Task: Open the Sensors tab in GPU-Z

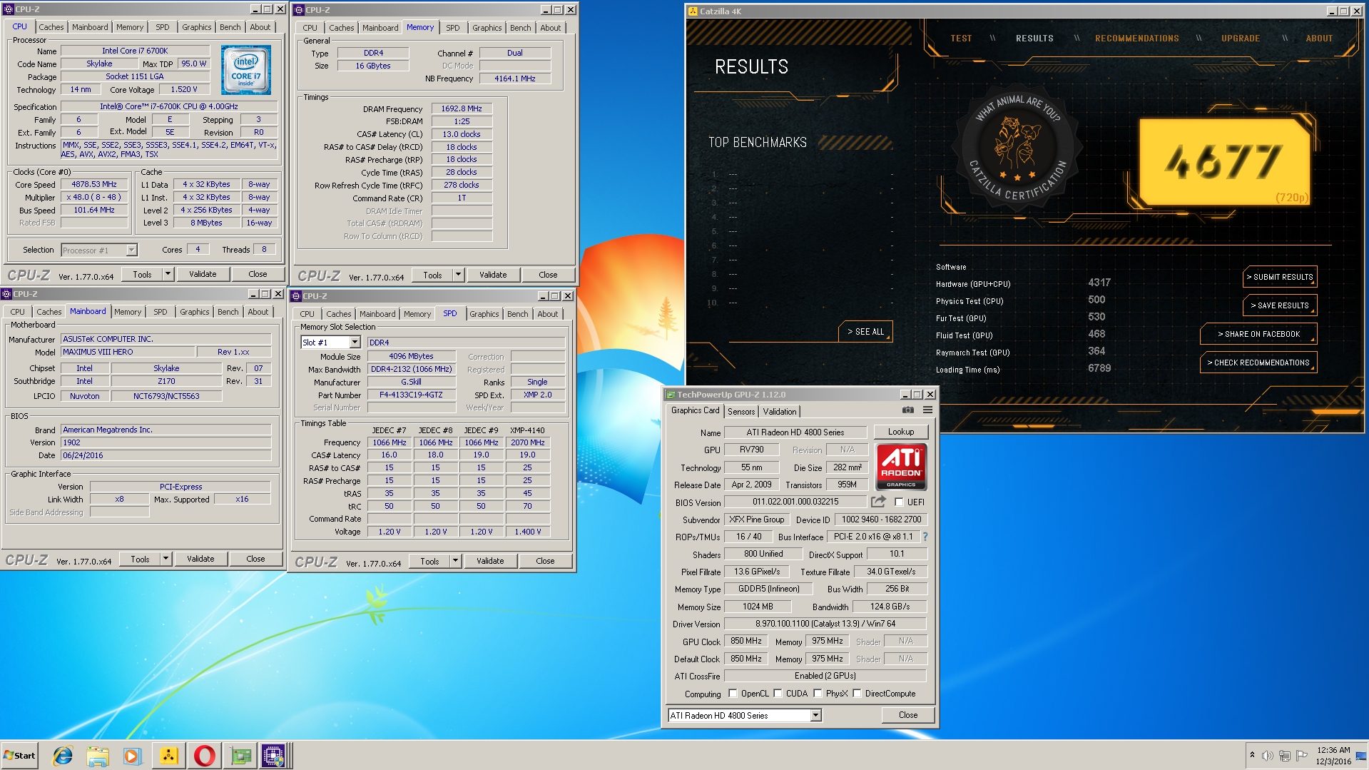Action: click(x=741, y=412)
